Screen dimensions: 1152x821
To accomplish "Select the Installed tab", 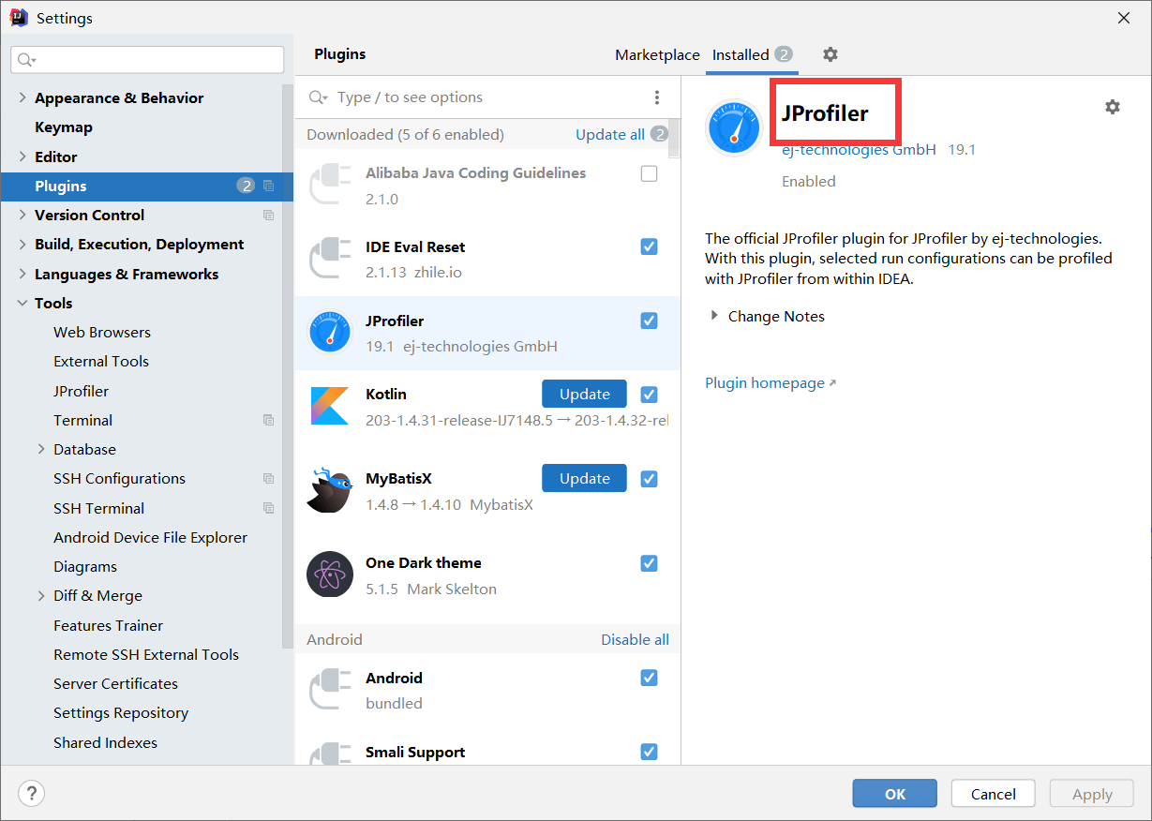I will (x=752, y=54).
